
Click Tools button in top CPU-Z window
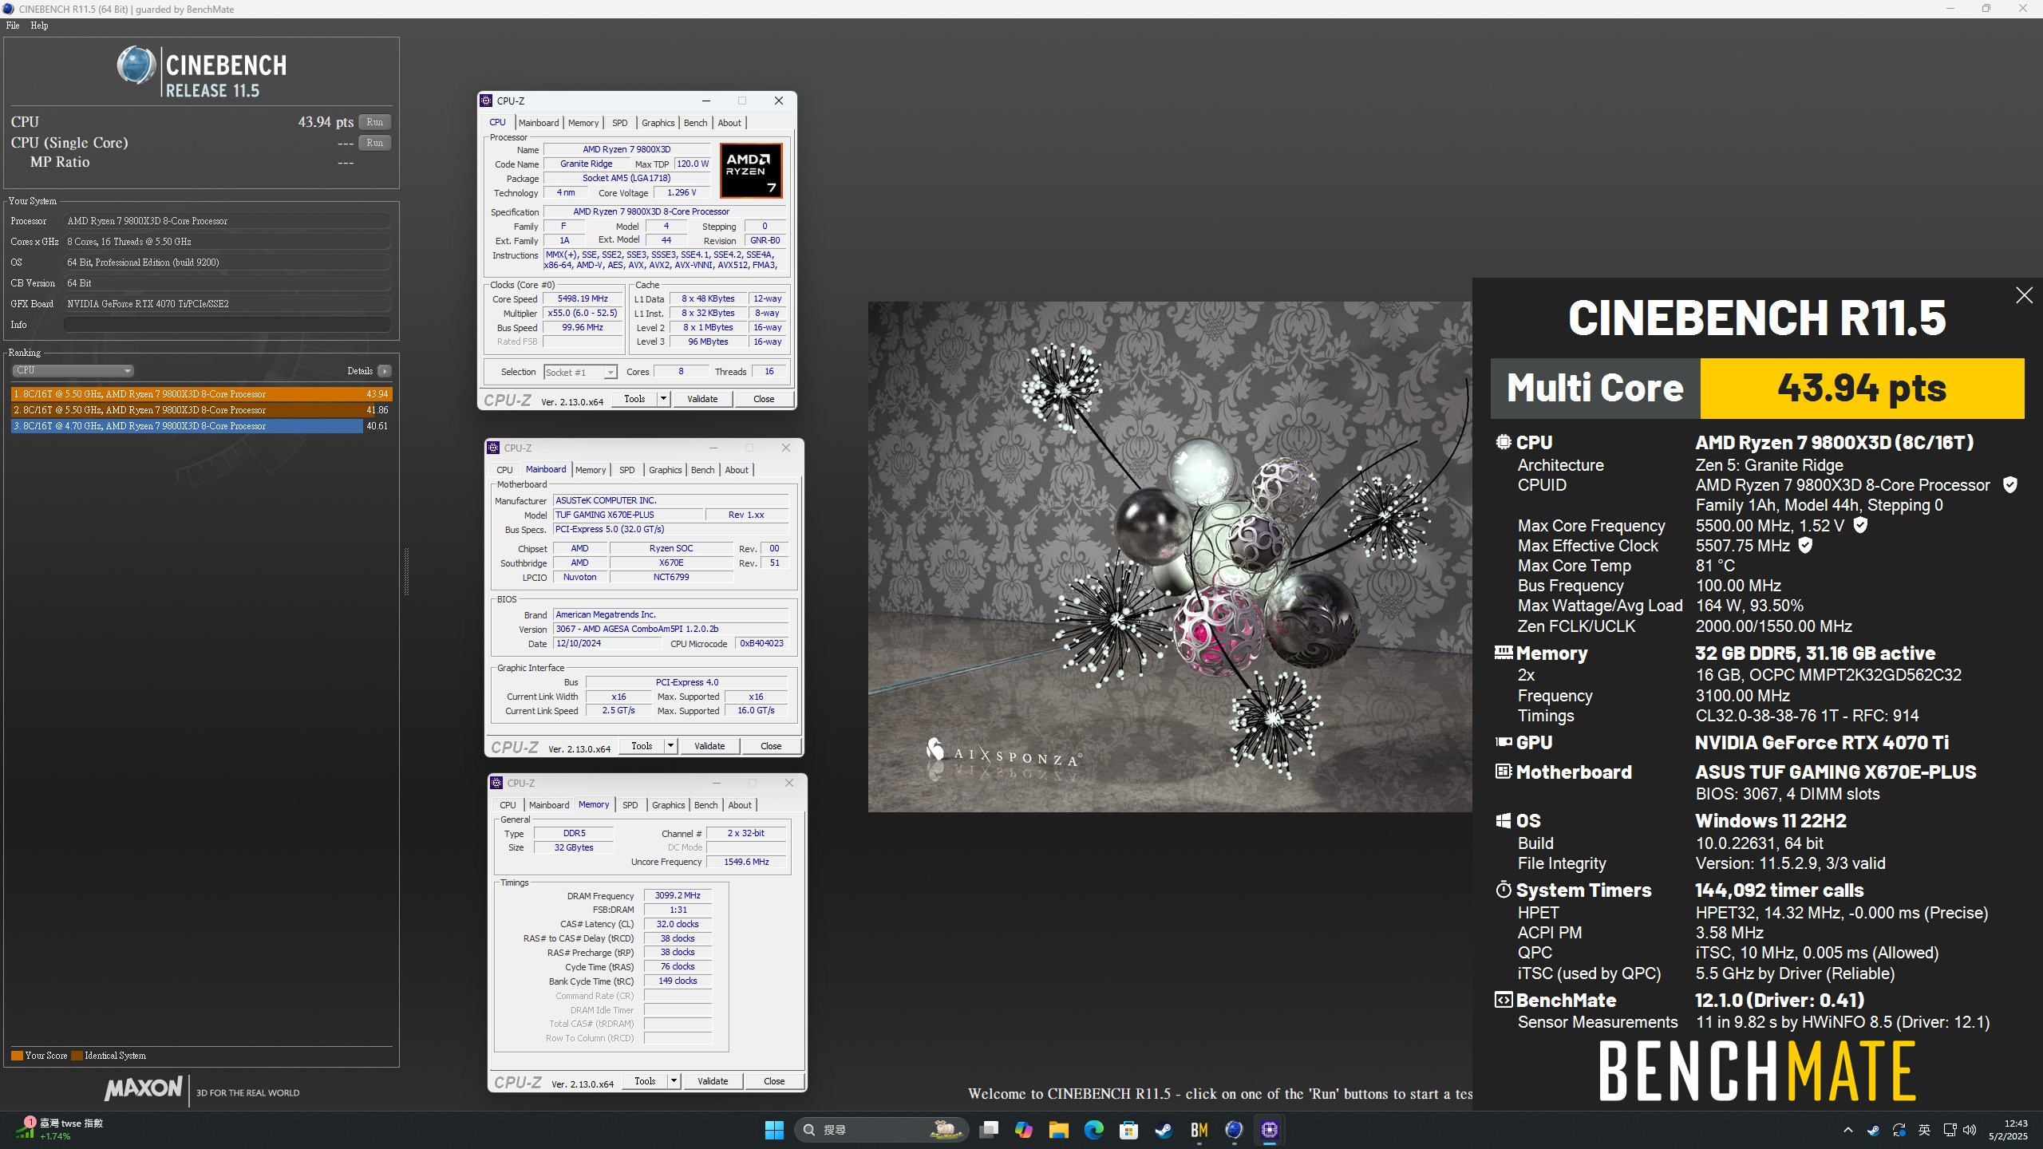634,399
